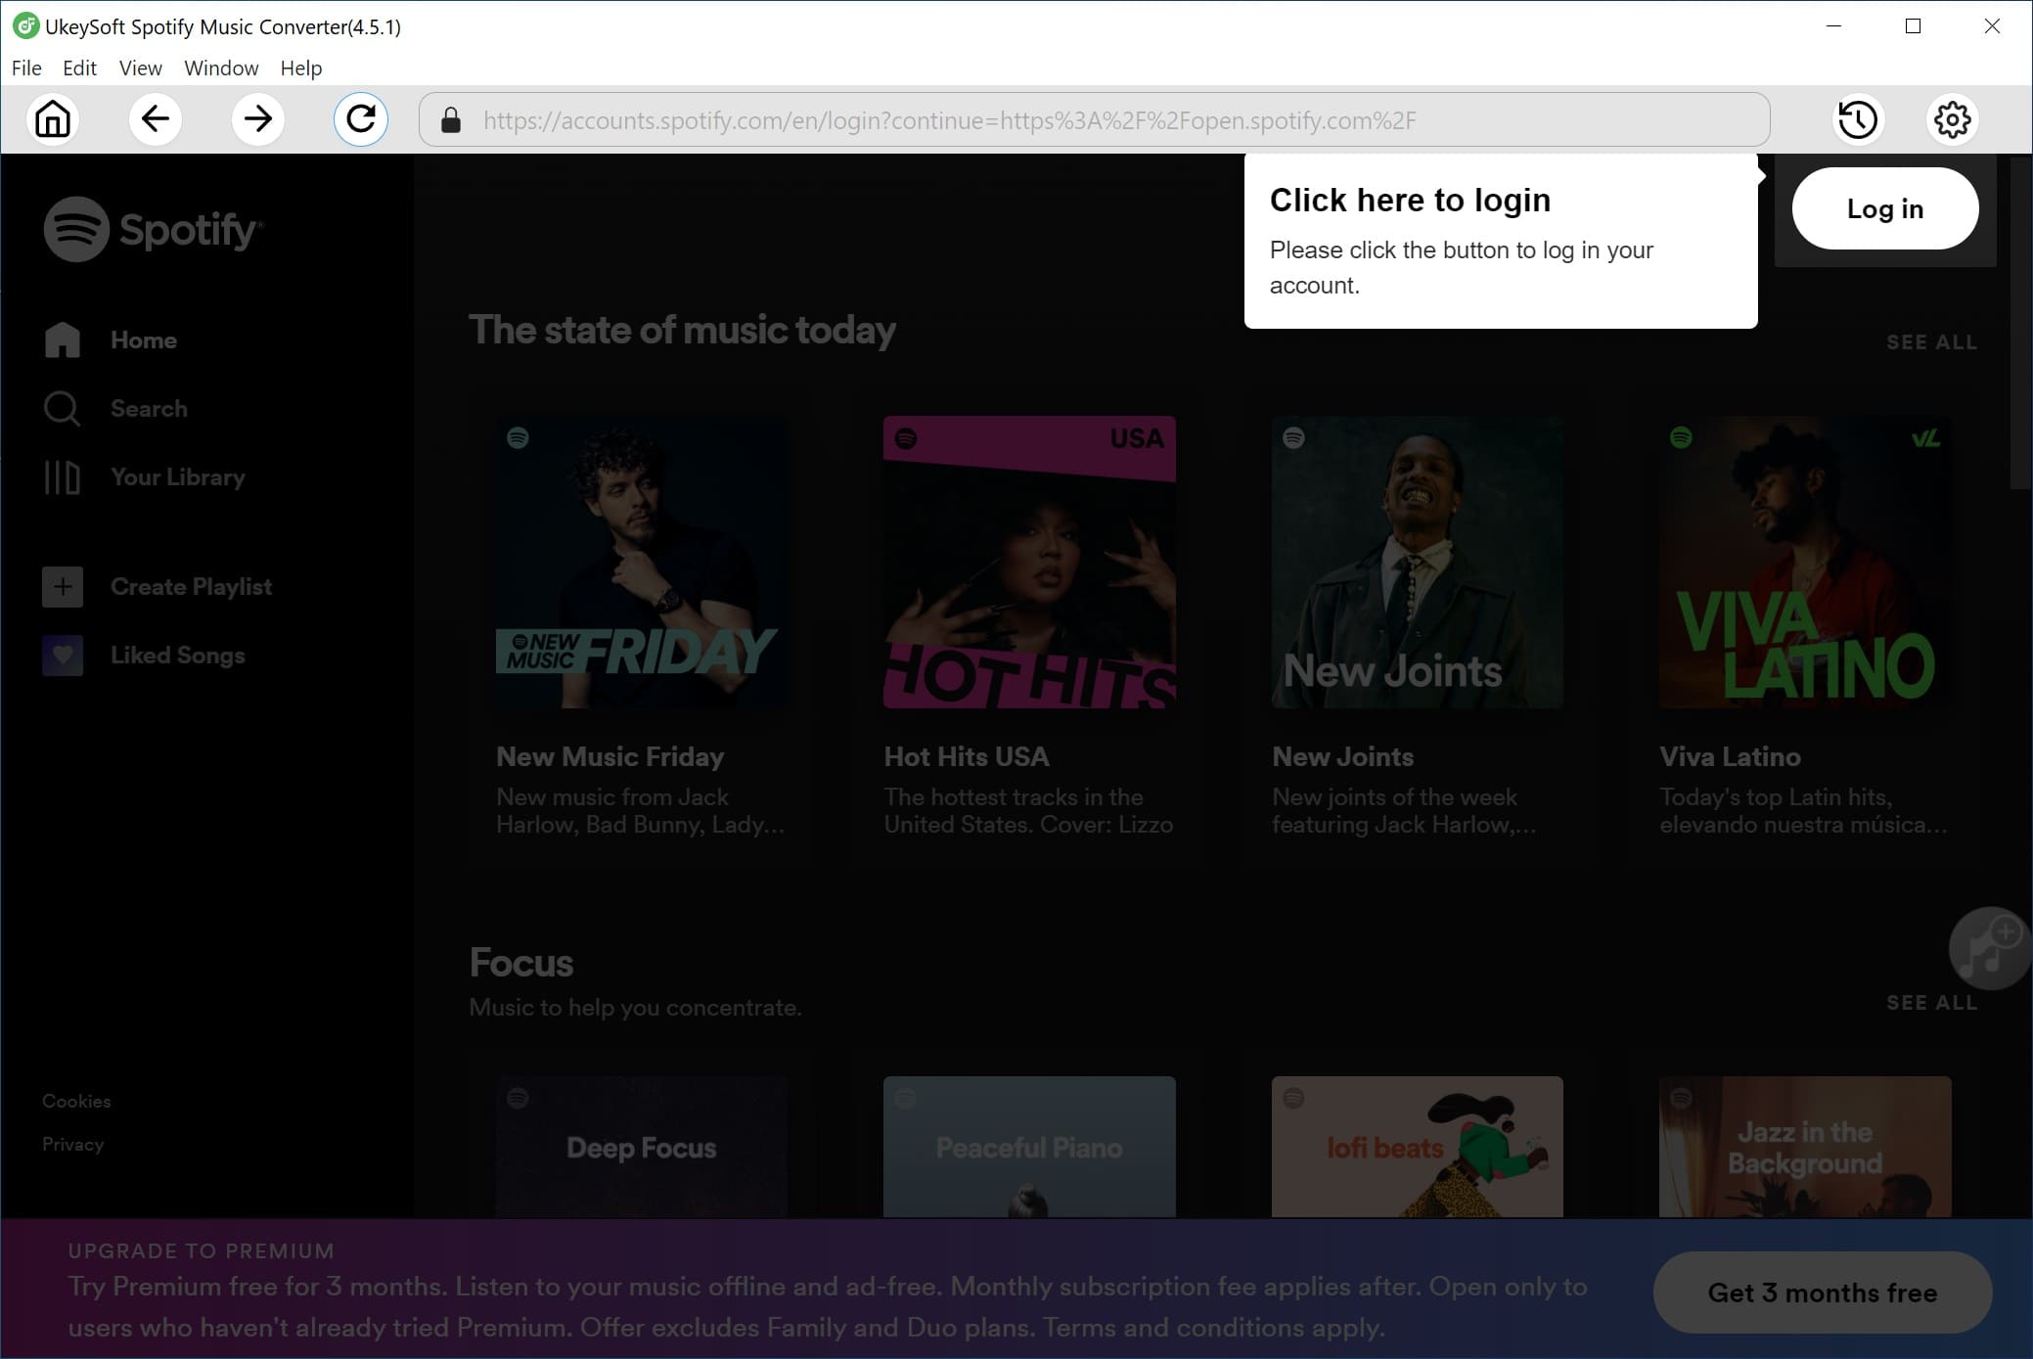Screen dimensions: 2033x1359
Task: Click the Liked Songs heart icon
Action: point(61,654)
